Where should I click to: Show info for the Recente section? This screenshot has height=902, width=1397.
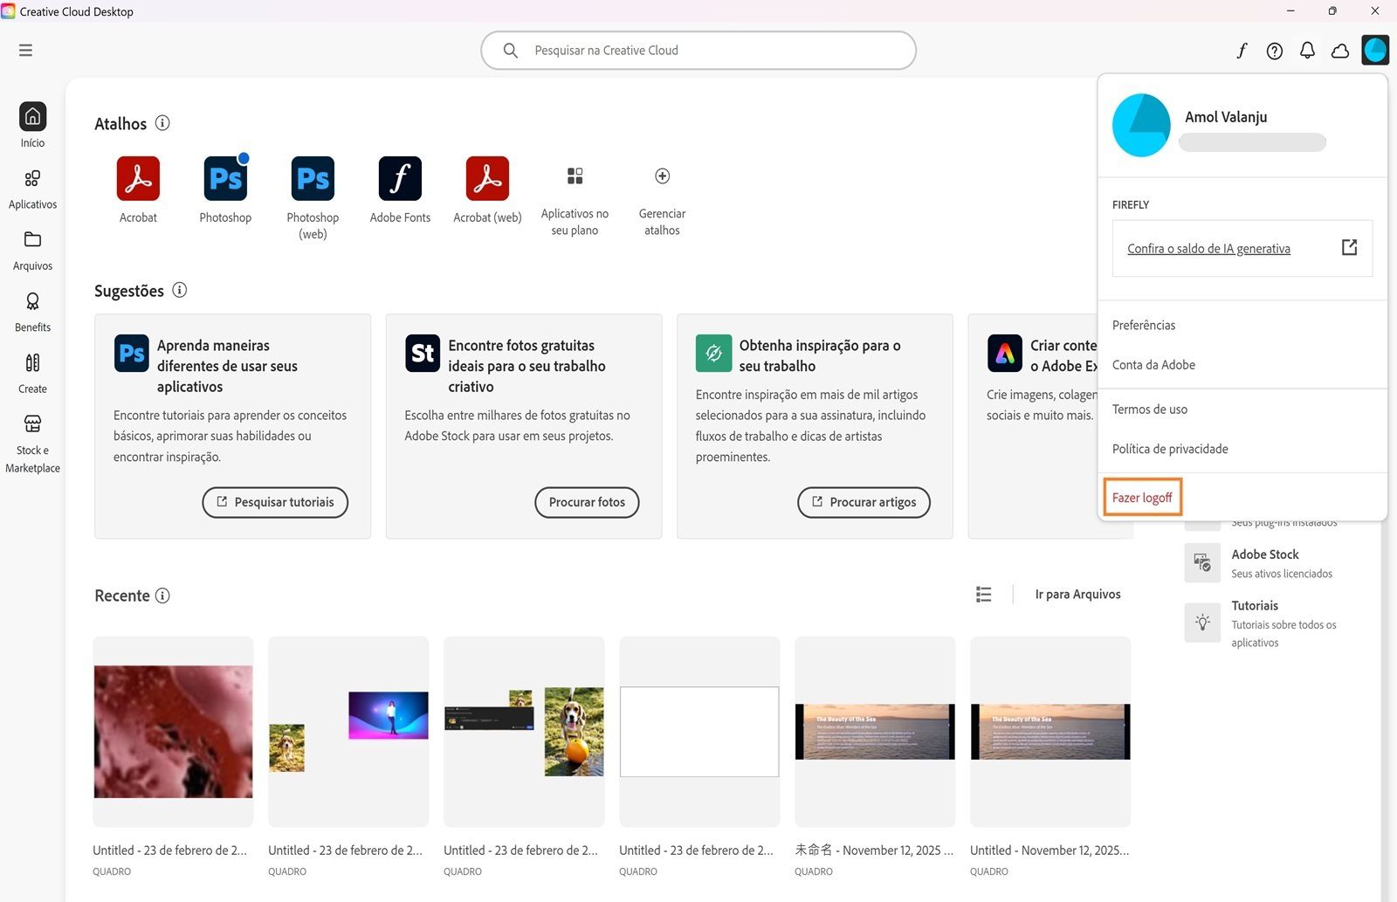tap(162, 596)
